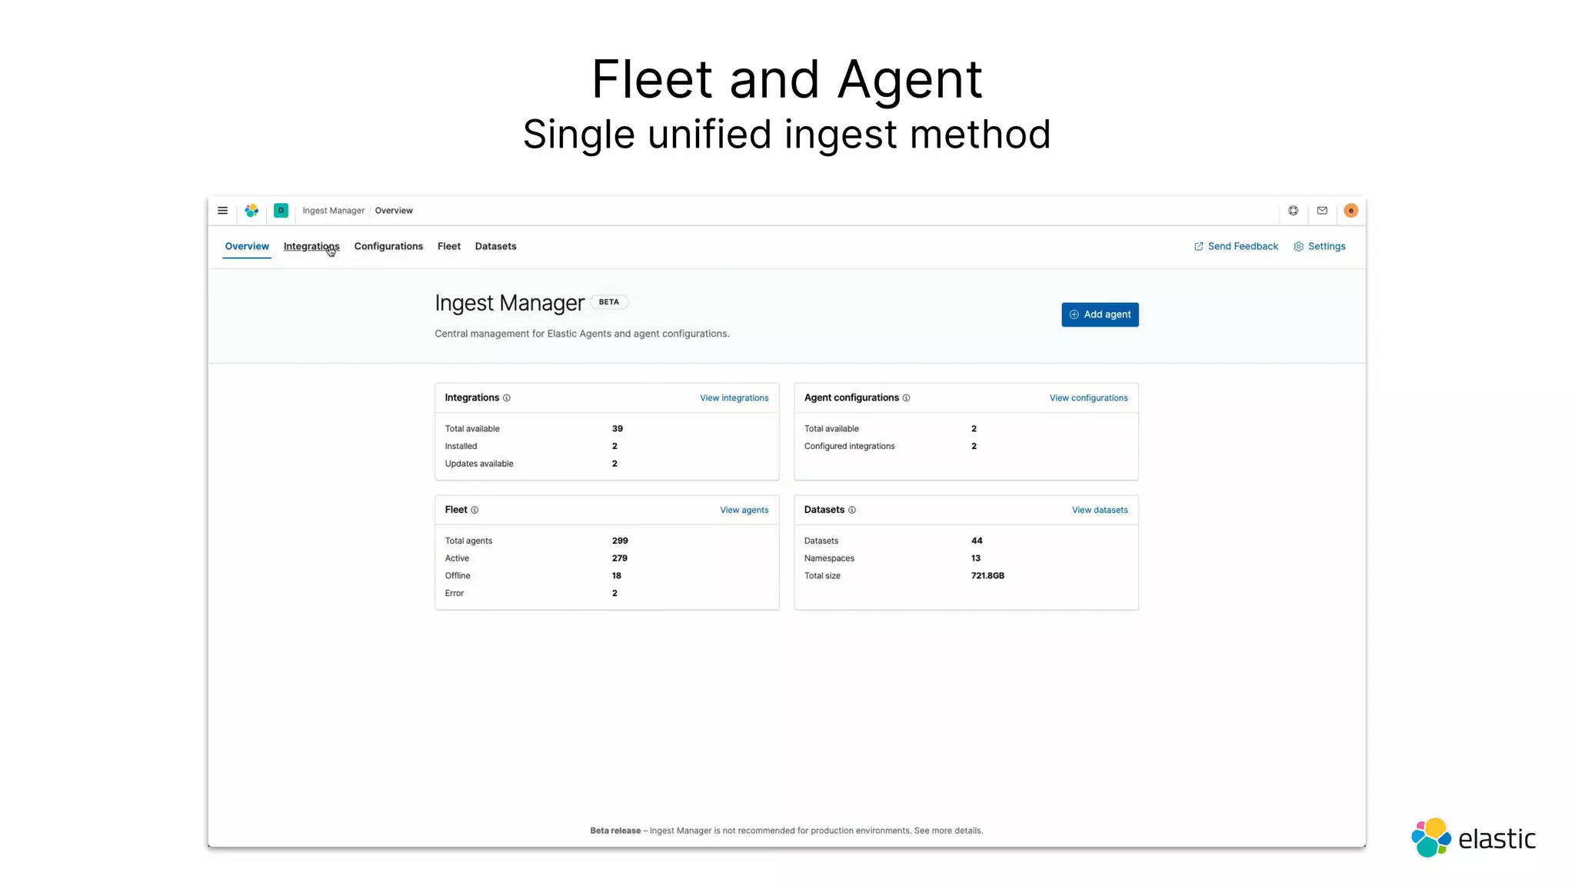Click Integrations Installed row label

pos(461,446)
